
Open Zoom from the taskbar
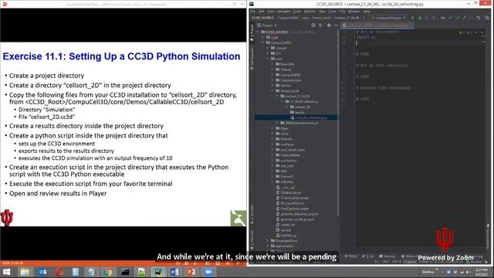tap(208, 272)
